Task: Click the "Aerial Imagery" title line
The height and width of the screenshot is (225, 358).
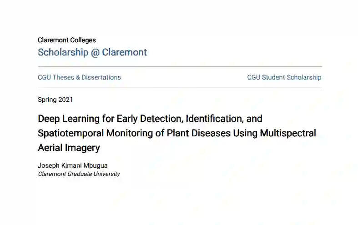Action: [69, 148]
